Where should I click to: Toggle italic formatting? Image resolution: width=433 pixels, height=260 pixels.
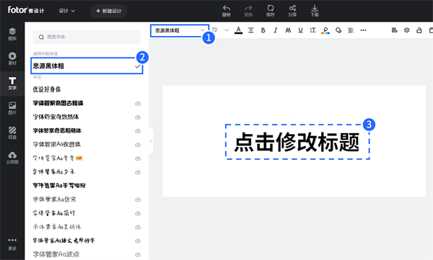click(276, 30)
